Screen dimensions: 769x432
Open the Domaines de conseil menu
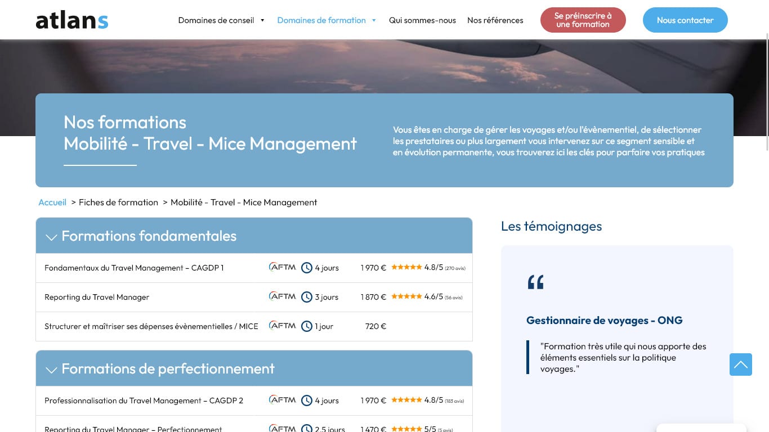click(x=216, y=20)
